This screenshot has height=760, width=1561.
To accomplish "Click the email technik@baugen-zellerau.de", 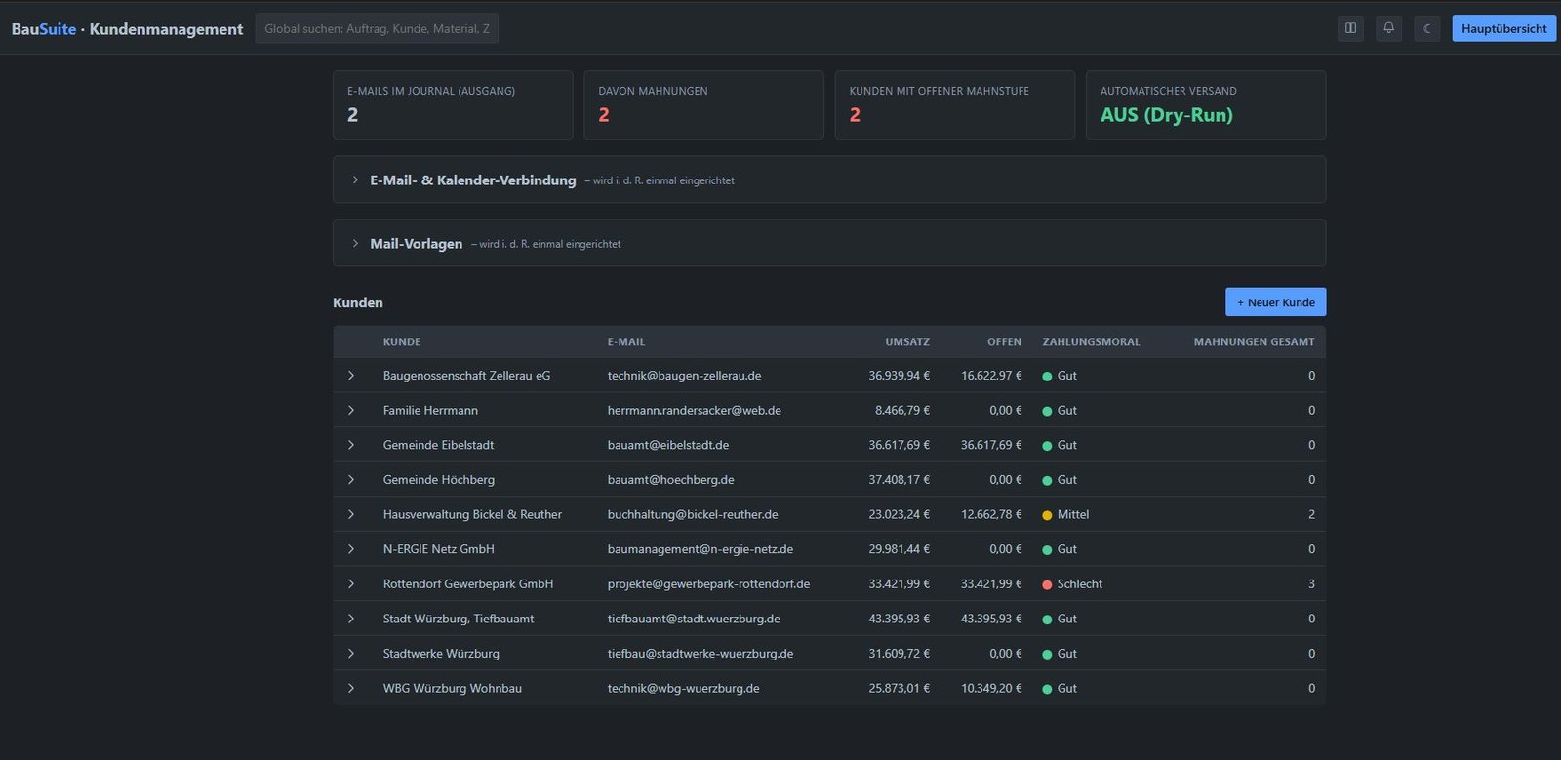I will 684,376.
